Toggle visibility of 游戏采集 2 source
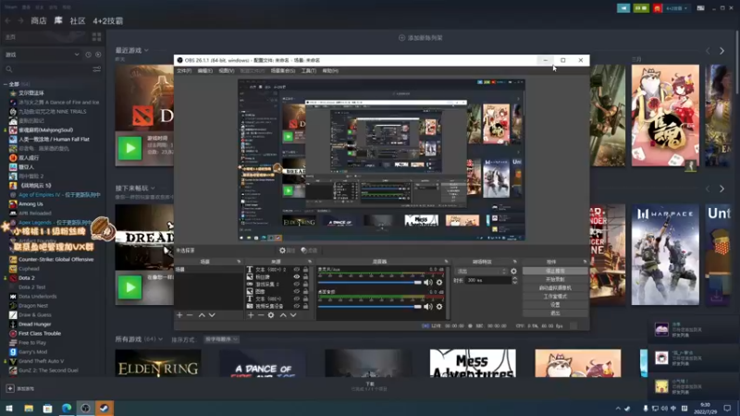This screenshot has height=416, width=740. click(296, 285)
